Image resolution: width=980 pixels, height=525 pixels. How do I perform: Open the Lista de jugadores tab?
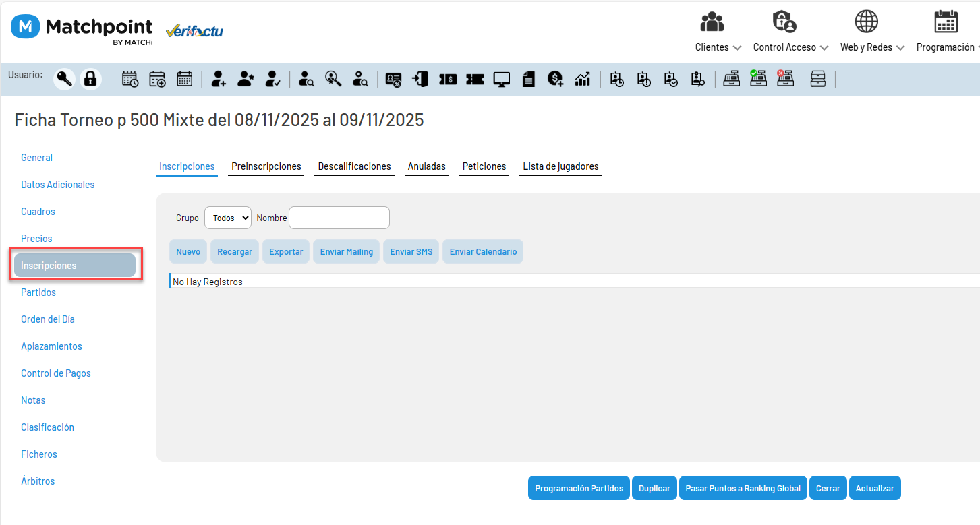(560, 166)
